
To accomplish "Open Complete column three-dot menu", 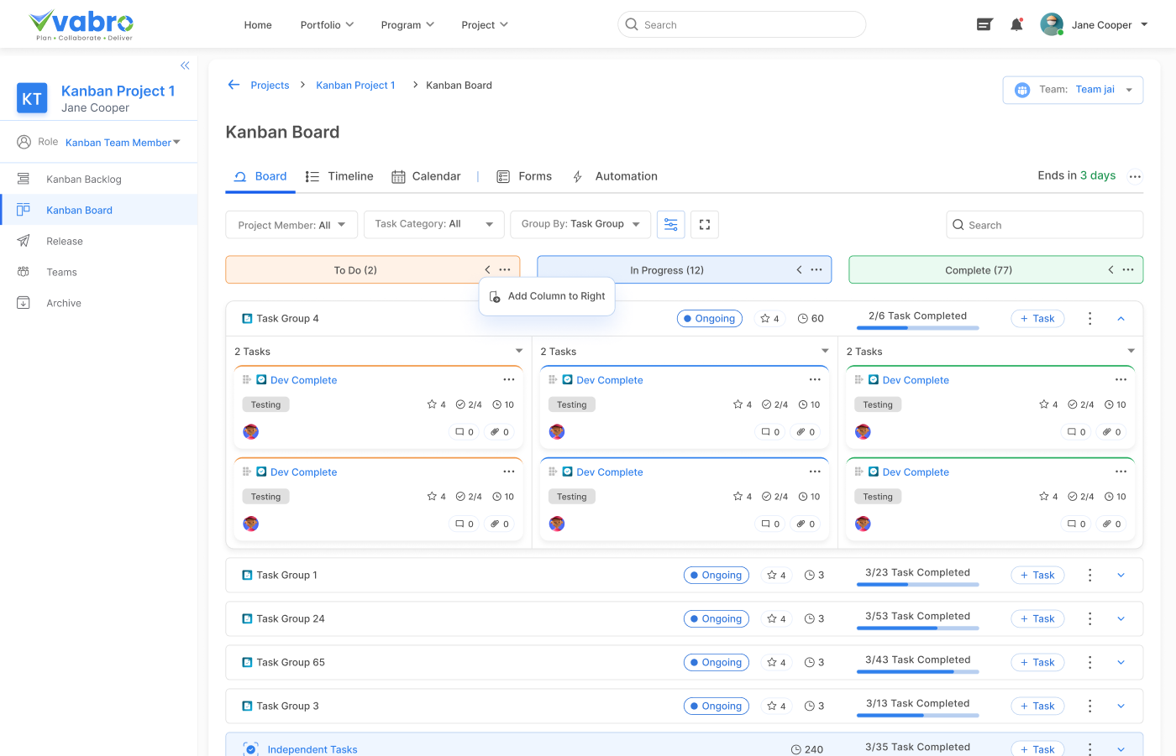I will coord(1128,270).
